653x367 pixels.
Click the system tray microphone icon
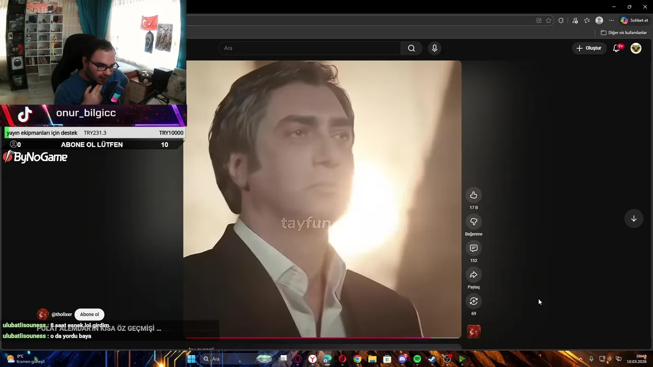tap(591, 359)
